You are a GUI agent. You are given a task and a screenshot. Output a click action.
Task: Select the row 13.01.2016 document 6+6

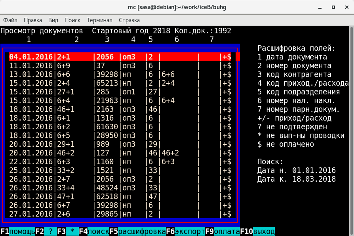point(120,75)
